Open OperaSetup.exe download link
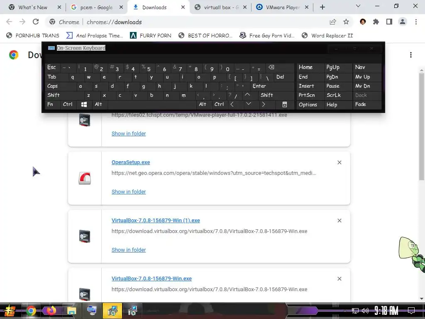Viewport: 425px width, 319px height. (x=131, y=162)
